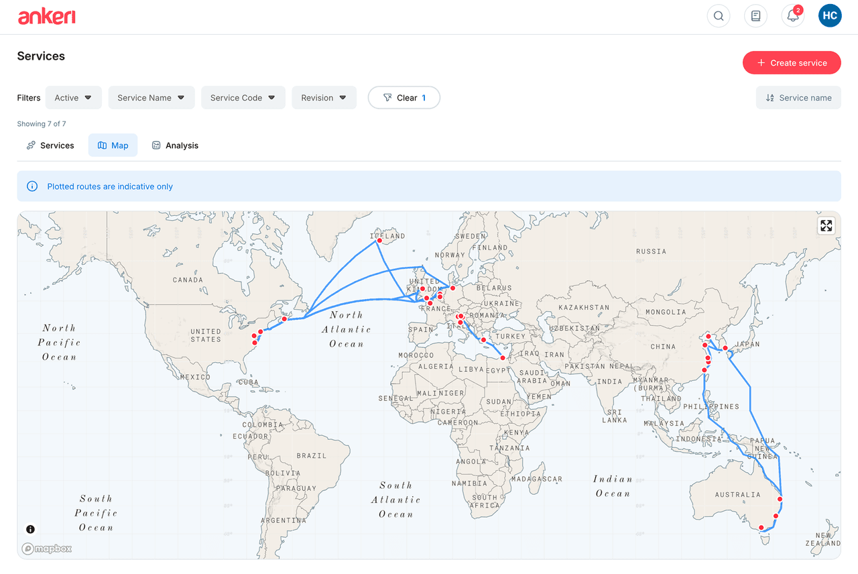Click the Create service button
Image resolution: width=858 pixels, height=574 pixels.
tap(792, 62)
